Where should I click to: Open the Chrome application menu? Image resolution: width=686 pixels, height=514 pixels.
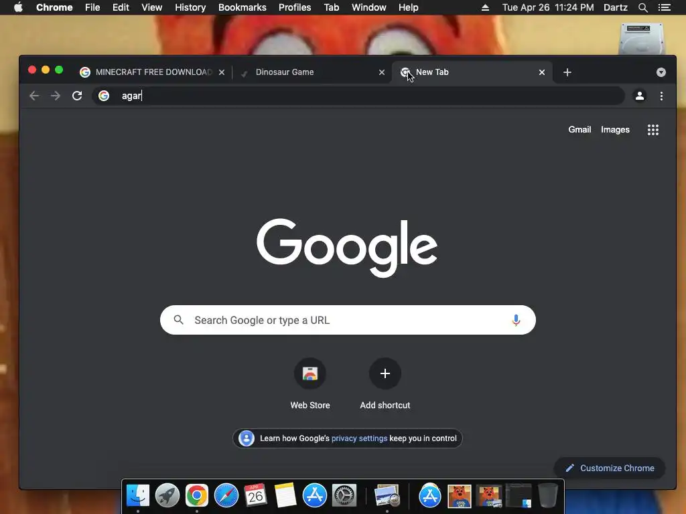tap(54, 7)
